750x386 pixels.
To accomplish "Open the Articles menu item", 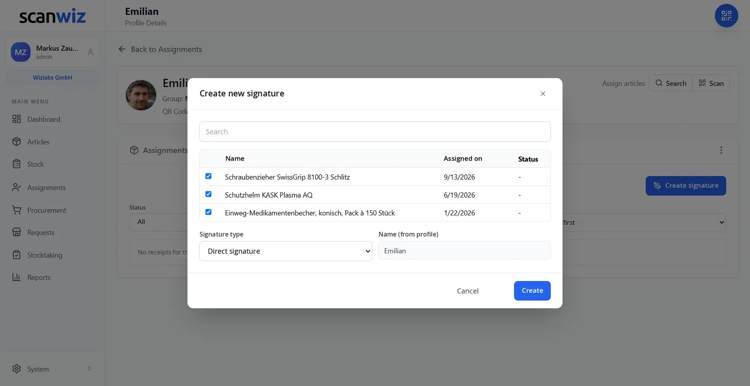I will pos(38,141).
